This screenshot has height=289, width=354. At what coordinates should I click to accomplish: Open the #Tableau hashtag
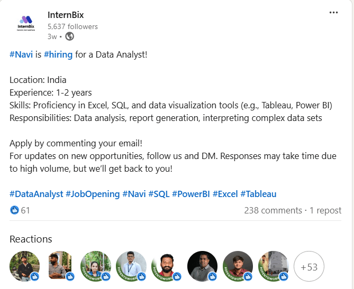[x=258, y=194]
